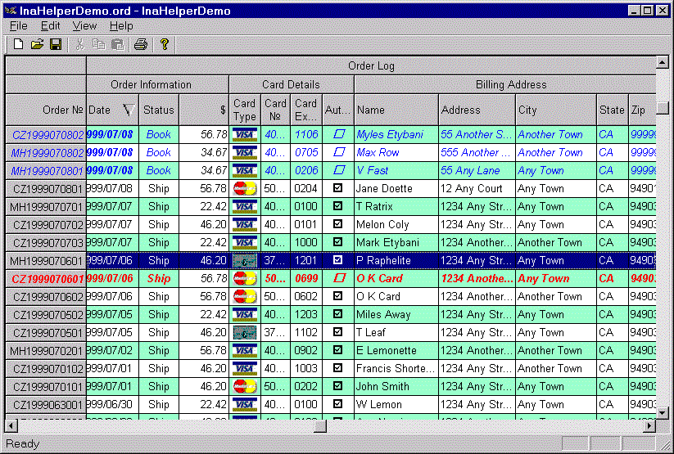Click the Address column header
This screenshot has width=674, height=454.
pyautogui.click(x=477, y=110)
